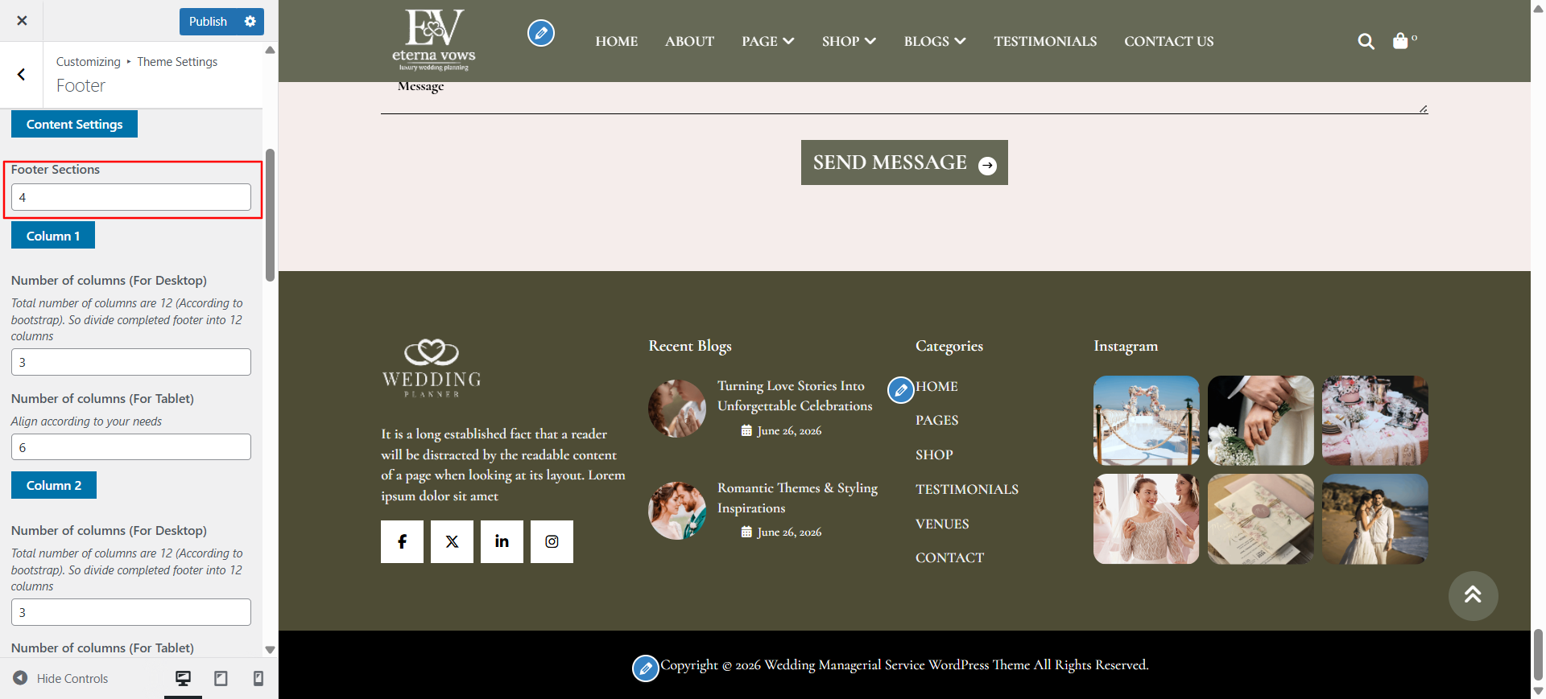Open the TESTIMONIALS menu item
The image size is (1546, 699).
(x=1045, y=41)
